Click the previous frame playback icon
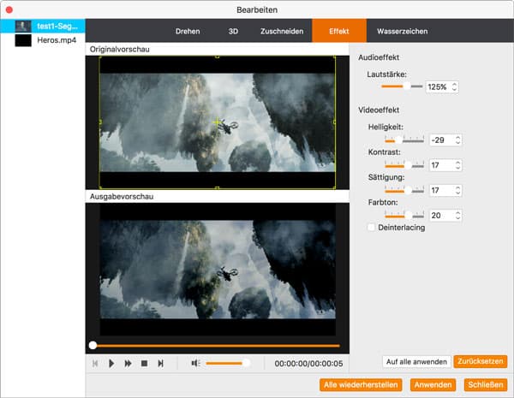This screenshot has width=514, height=398. (x=95, y=363)
